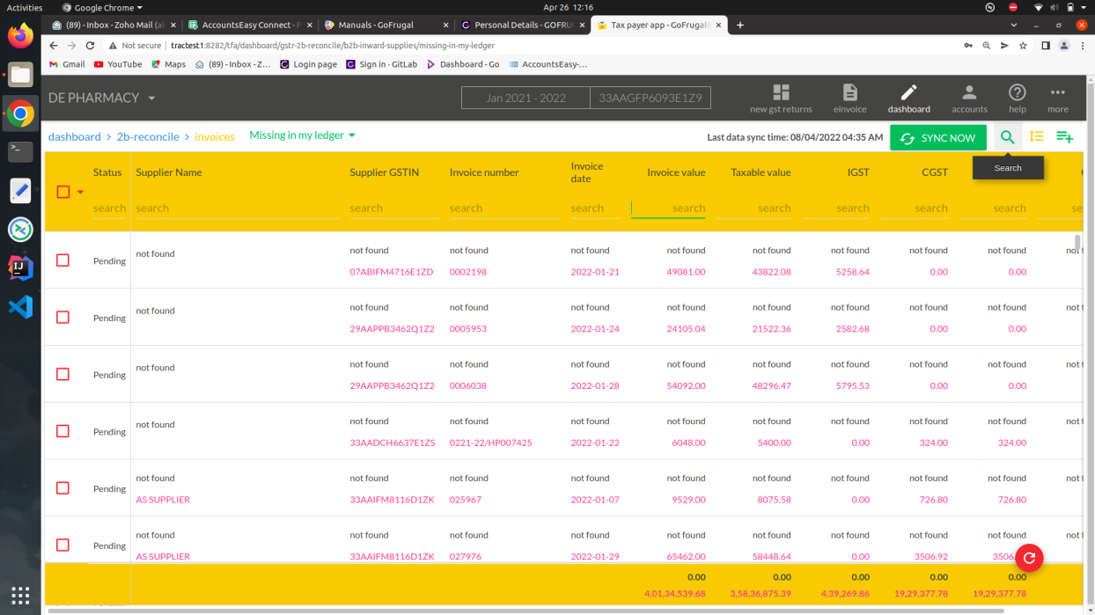Go to the dashboard pencil icon
This screenshot has width=1095, height=615.
(x=908, y=99)
